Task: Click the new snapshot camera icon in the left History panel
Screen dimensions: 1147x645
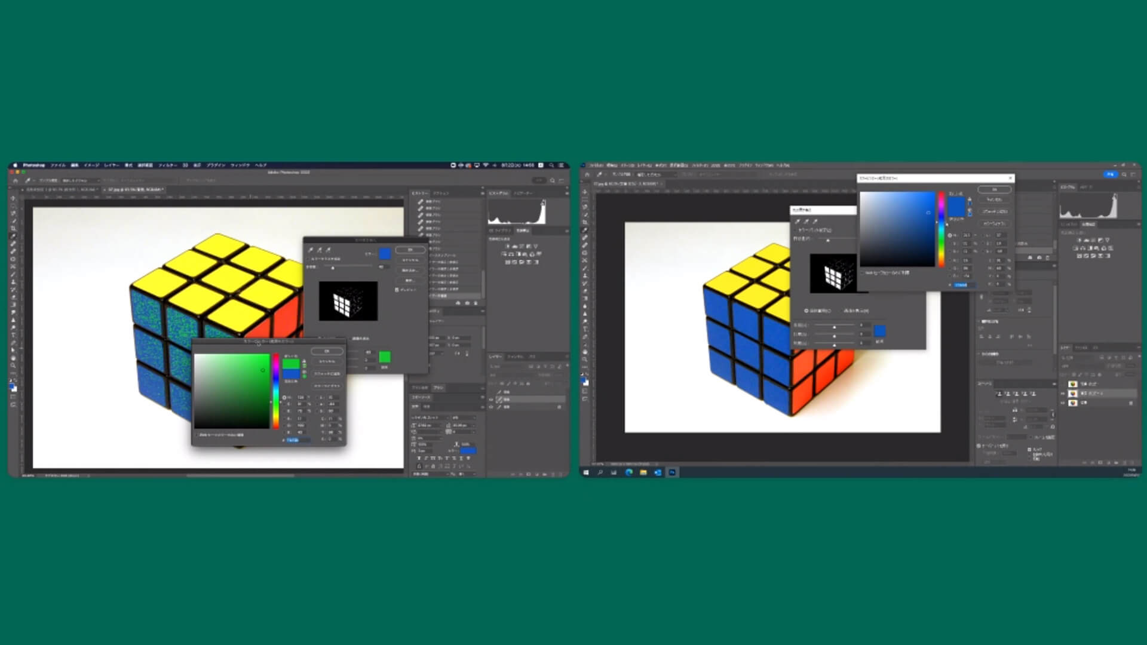Action: 467,303
